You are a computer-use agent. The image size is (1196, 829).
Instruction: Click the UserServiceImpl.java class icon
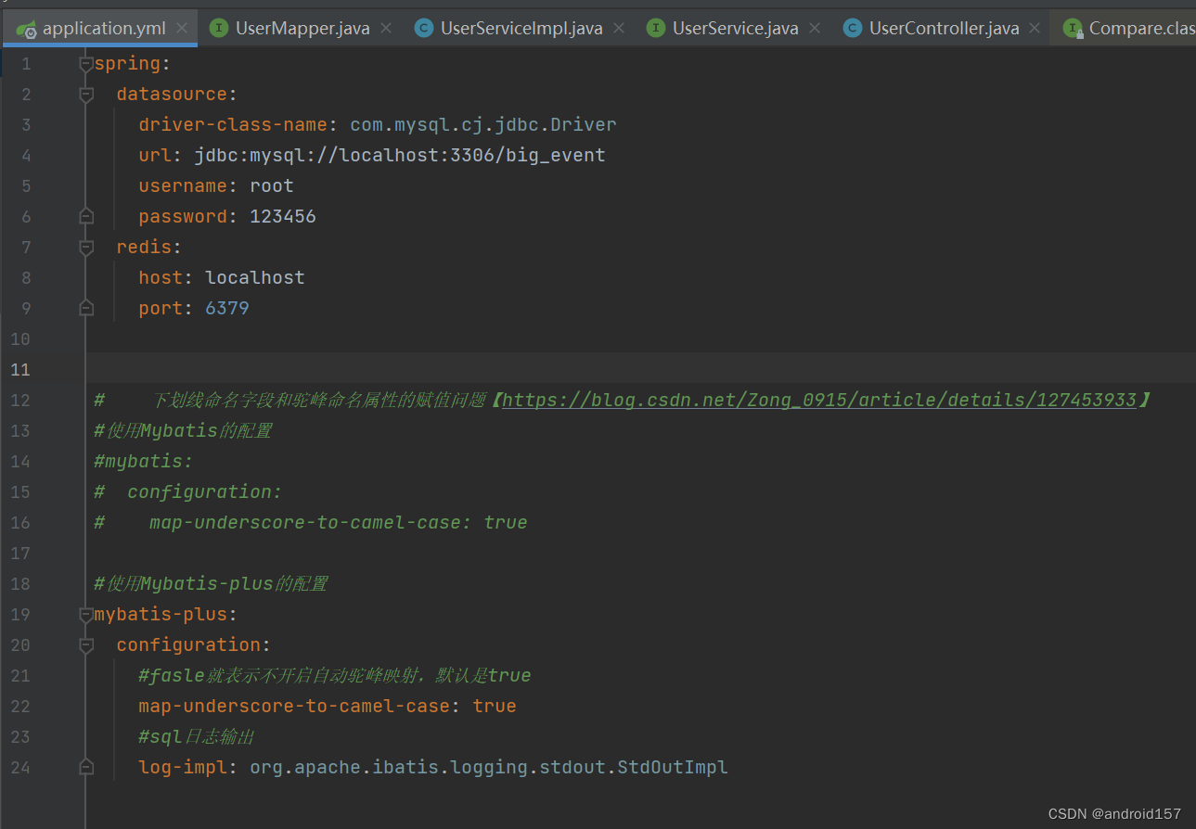(424, 28)
